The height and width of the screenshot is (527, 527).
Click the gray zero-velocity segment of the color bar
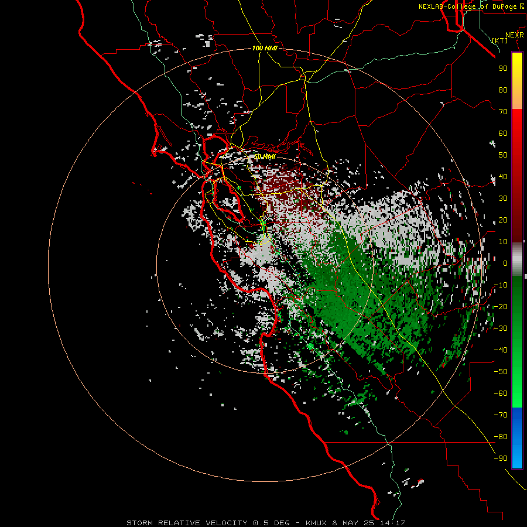517,259
